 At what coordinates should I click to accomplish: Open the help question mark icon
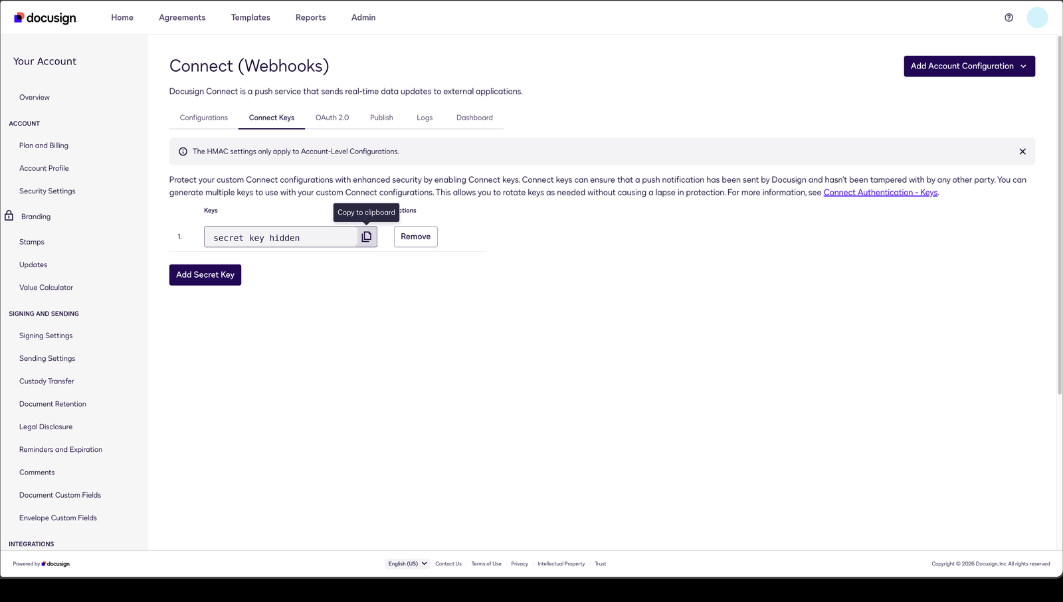[1009, 18]
